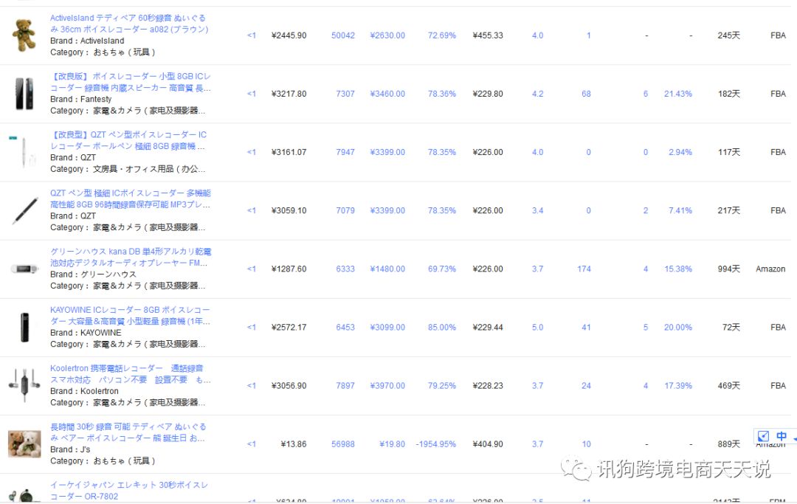Click the KAYOWINE recorder thumbnail
The height and width of the screenshot is (504, 797).
pyautogui.click(x=24, y=327)
